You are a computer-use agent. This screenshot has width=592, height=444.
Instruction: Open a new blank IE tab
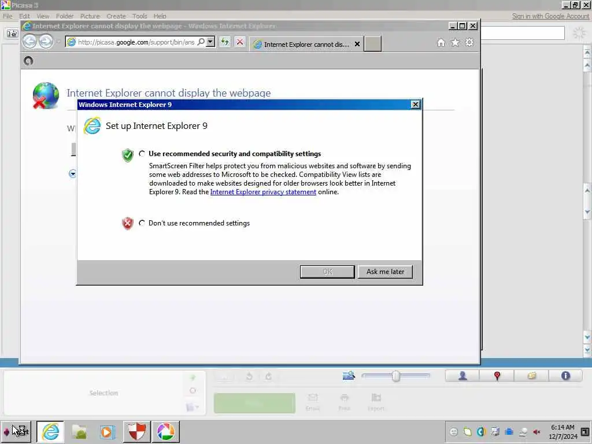tap(372, 44)
